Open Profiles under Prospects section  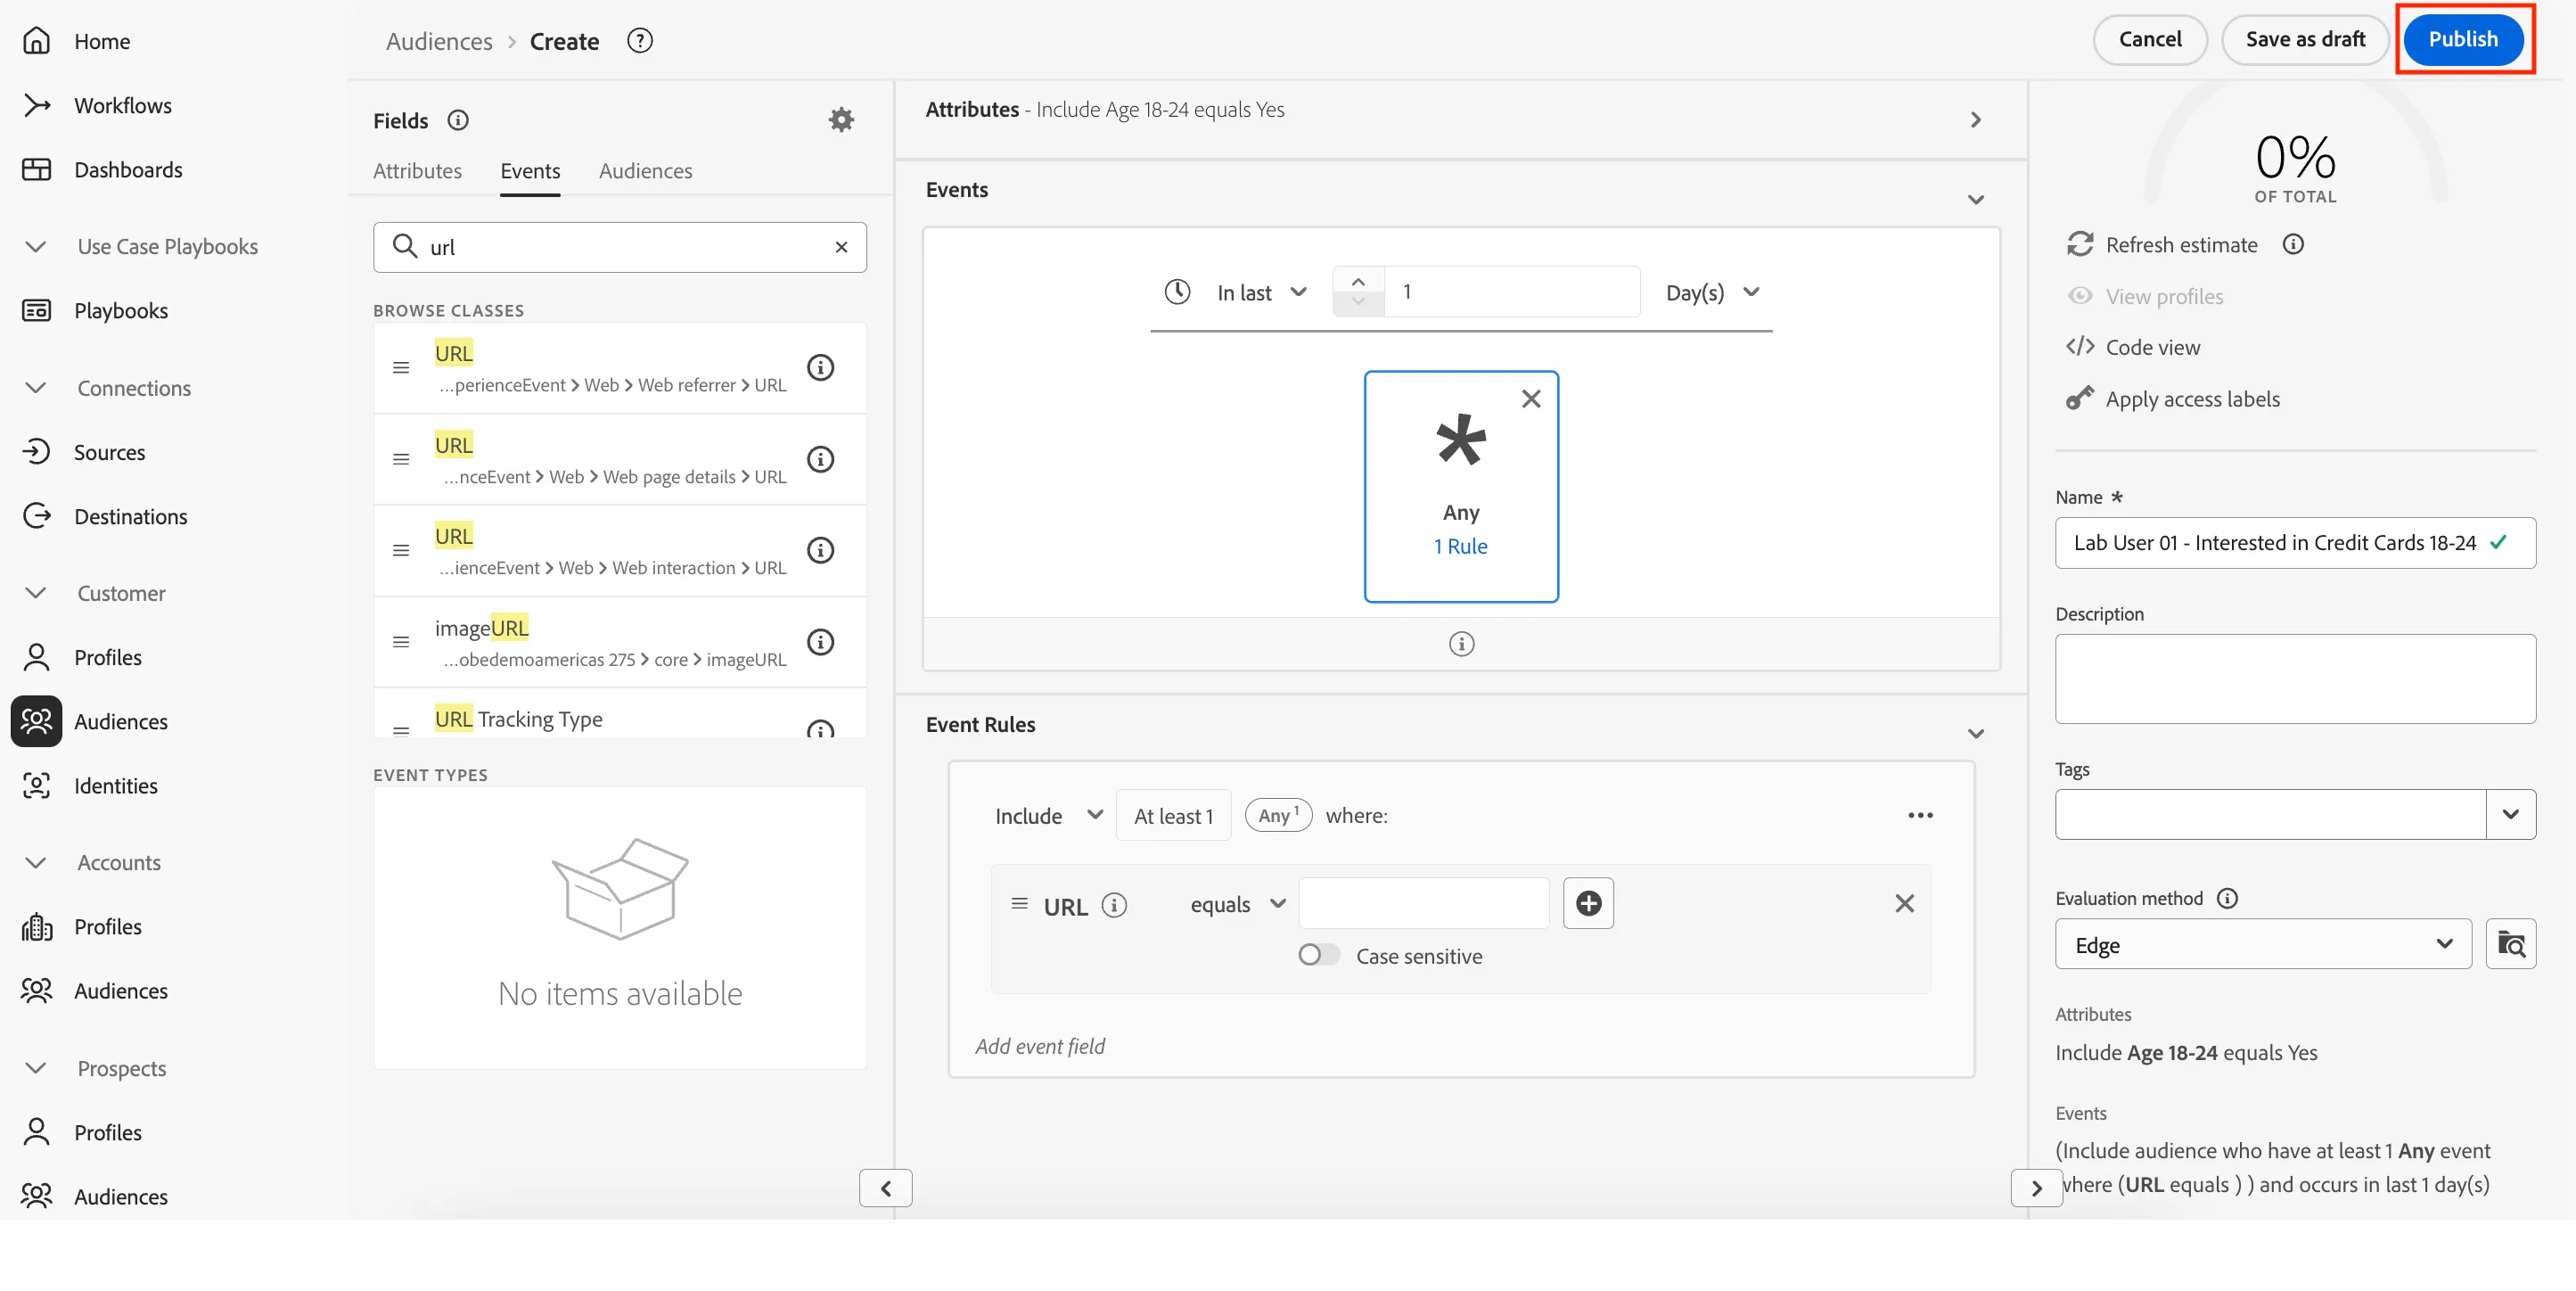click(108, 1132)
